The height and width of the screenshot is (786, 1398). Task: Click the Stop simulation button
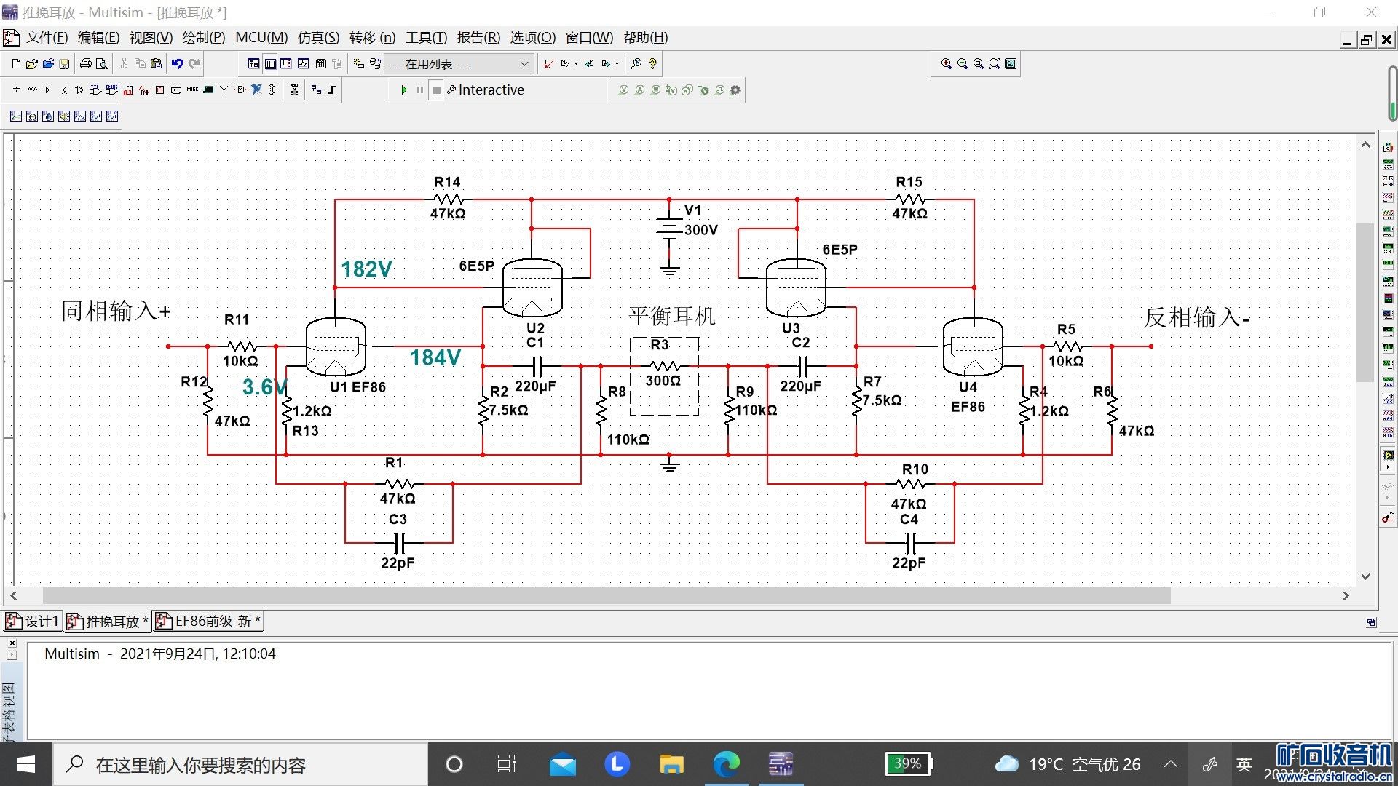(x=436, y=90)
